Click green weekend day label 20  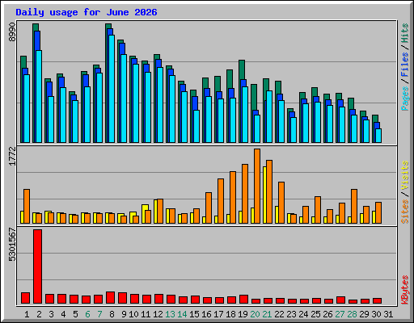coord(255,314)
